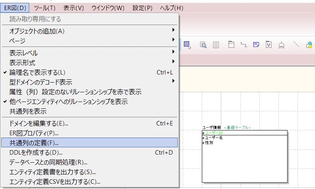This screenshot has height=189, width=315.
Task: Choose 'ドメインを編集する(E)...' menu entry
Action: 90,123
